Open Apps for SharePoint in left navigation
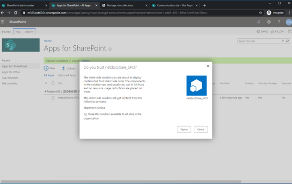This screenshot has width=292, height=184. tap(15, 66)
